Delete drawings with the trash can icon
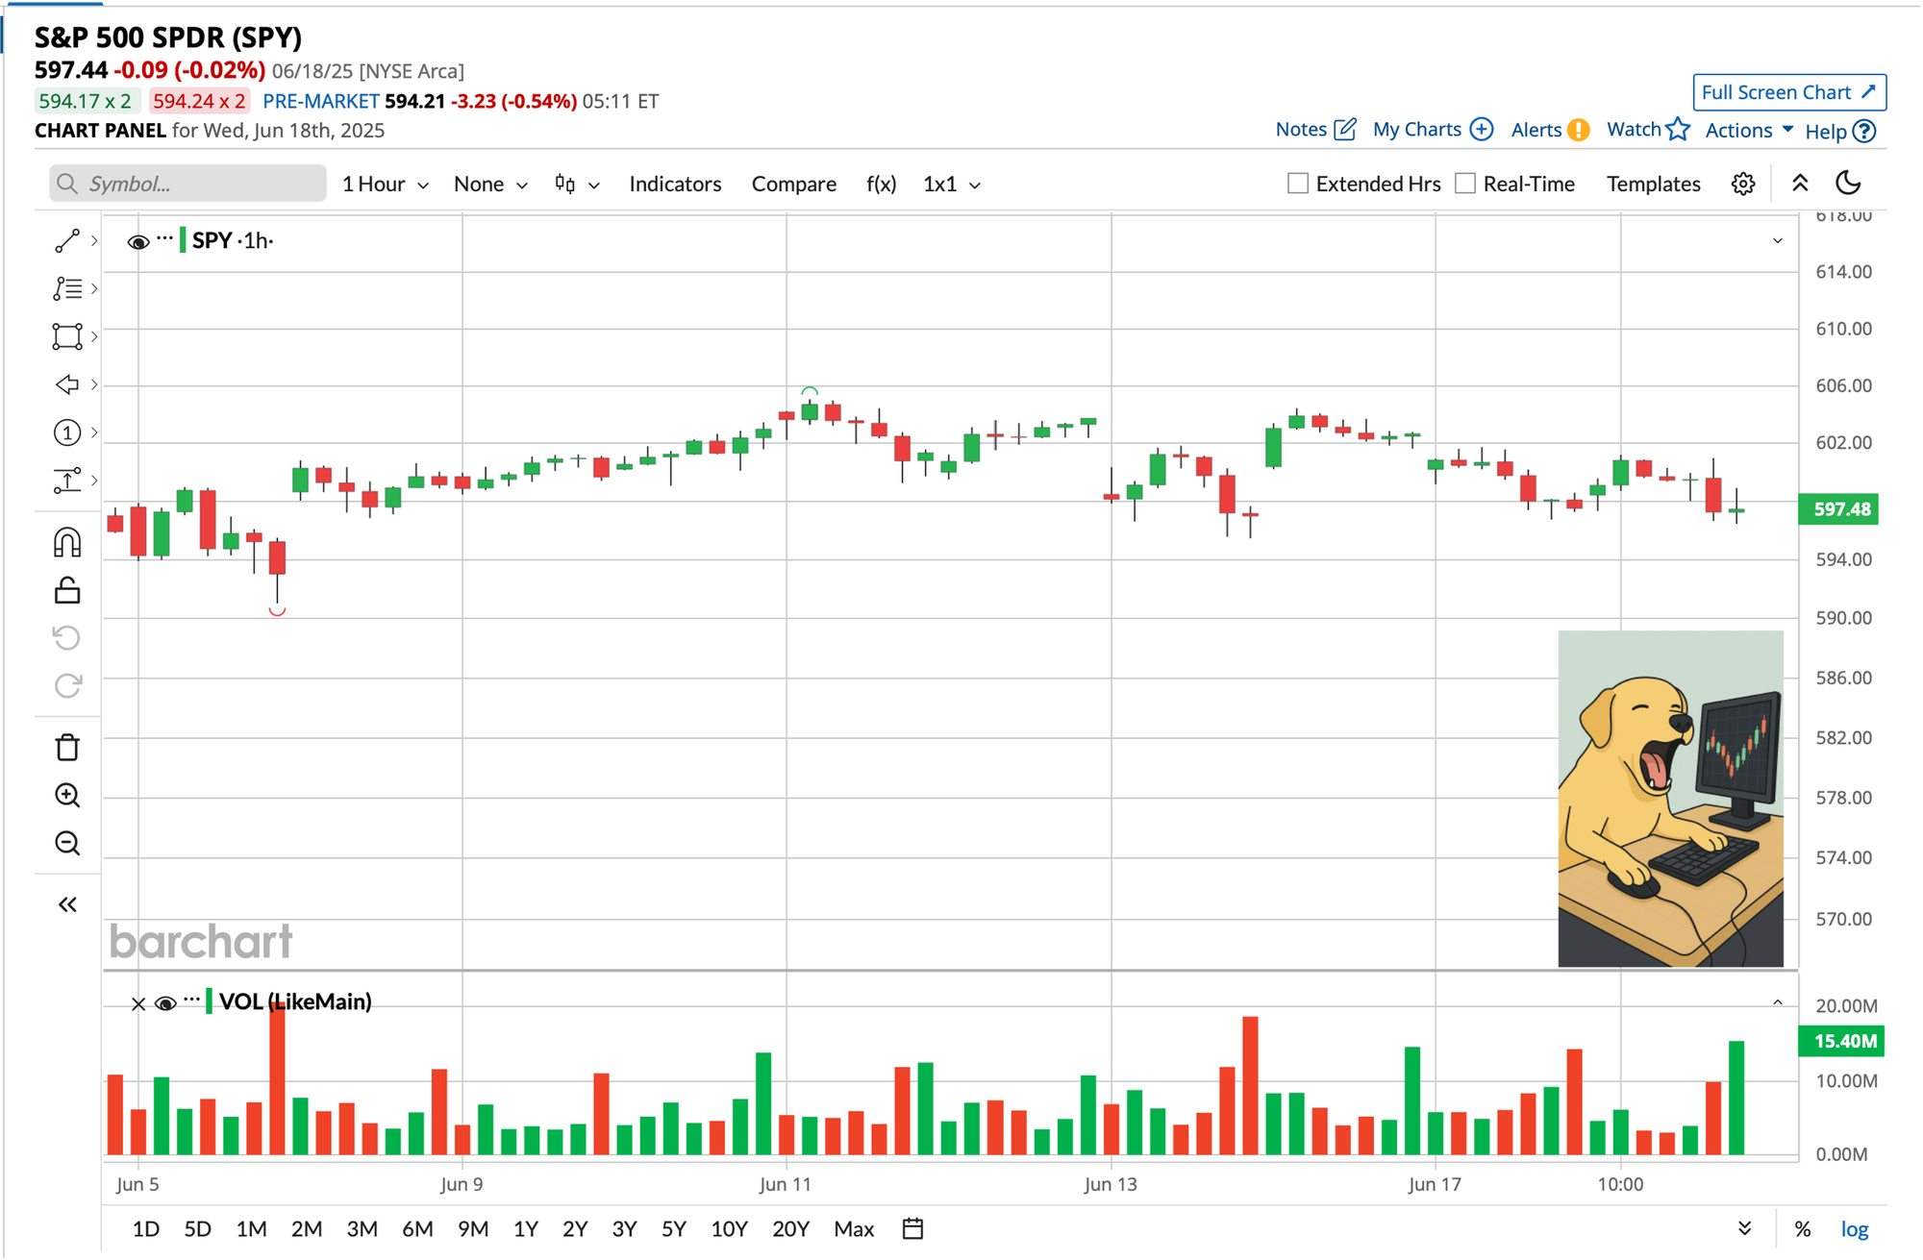 pos(67,747)
